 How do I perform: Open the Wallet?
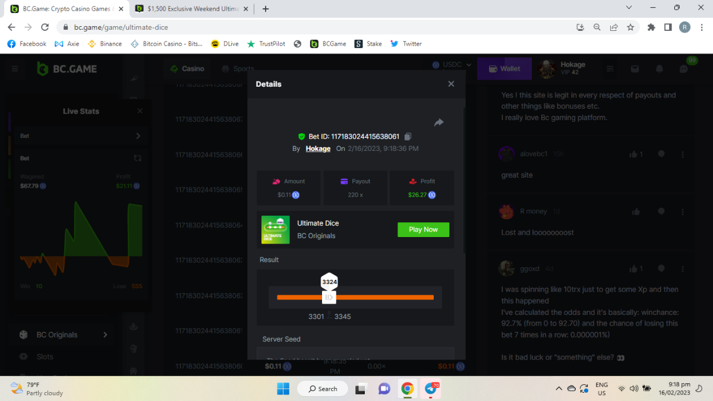(504, 69)
